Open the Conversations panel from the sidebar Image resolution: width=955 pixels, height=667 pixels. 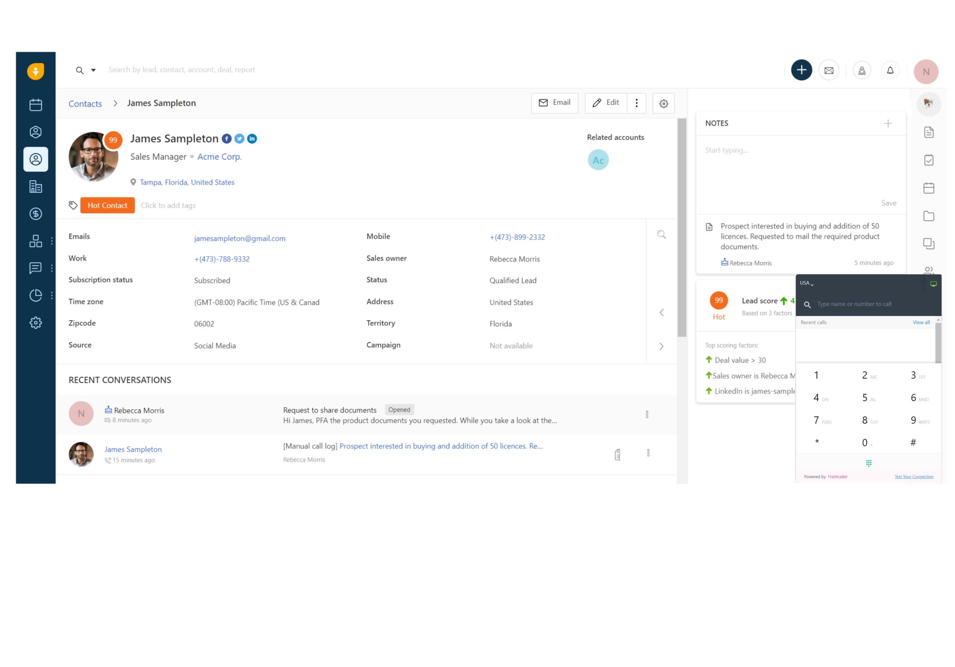[35, 268]
